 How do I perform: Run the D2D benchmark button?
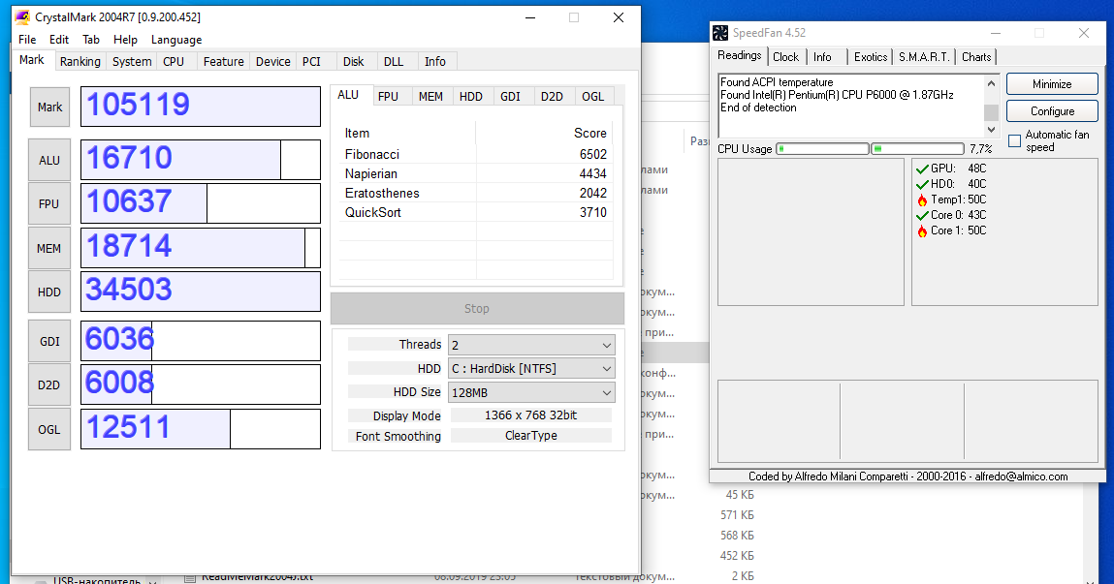coord(49,385)
